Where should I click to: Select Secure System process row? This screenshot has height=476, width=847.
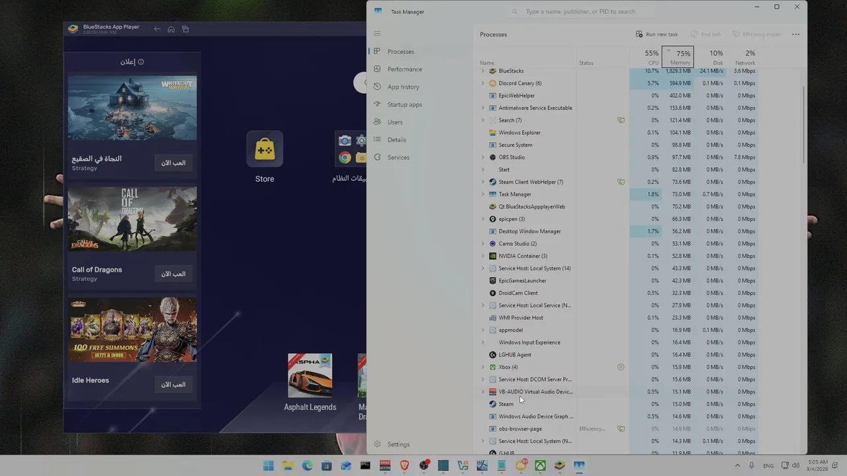615,145
